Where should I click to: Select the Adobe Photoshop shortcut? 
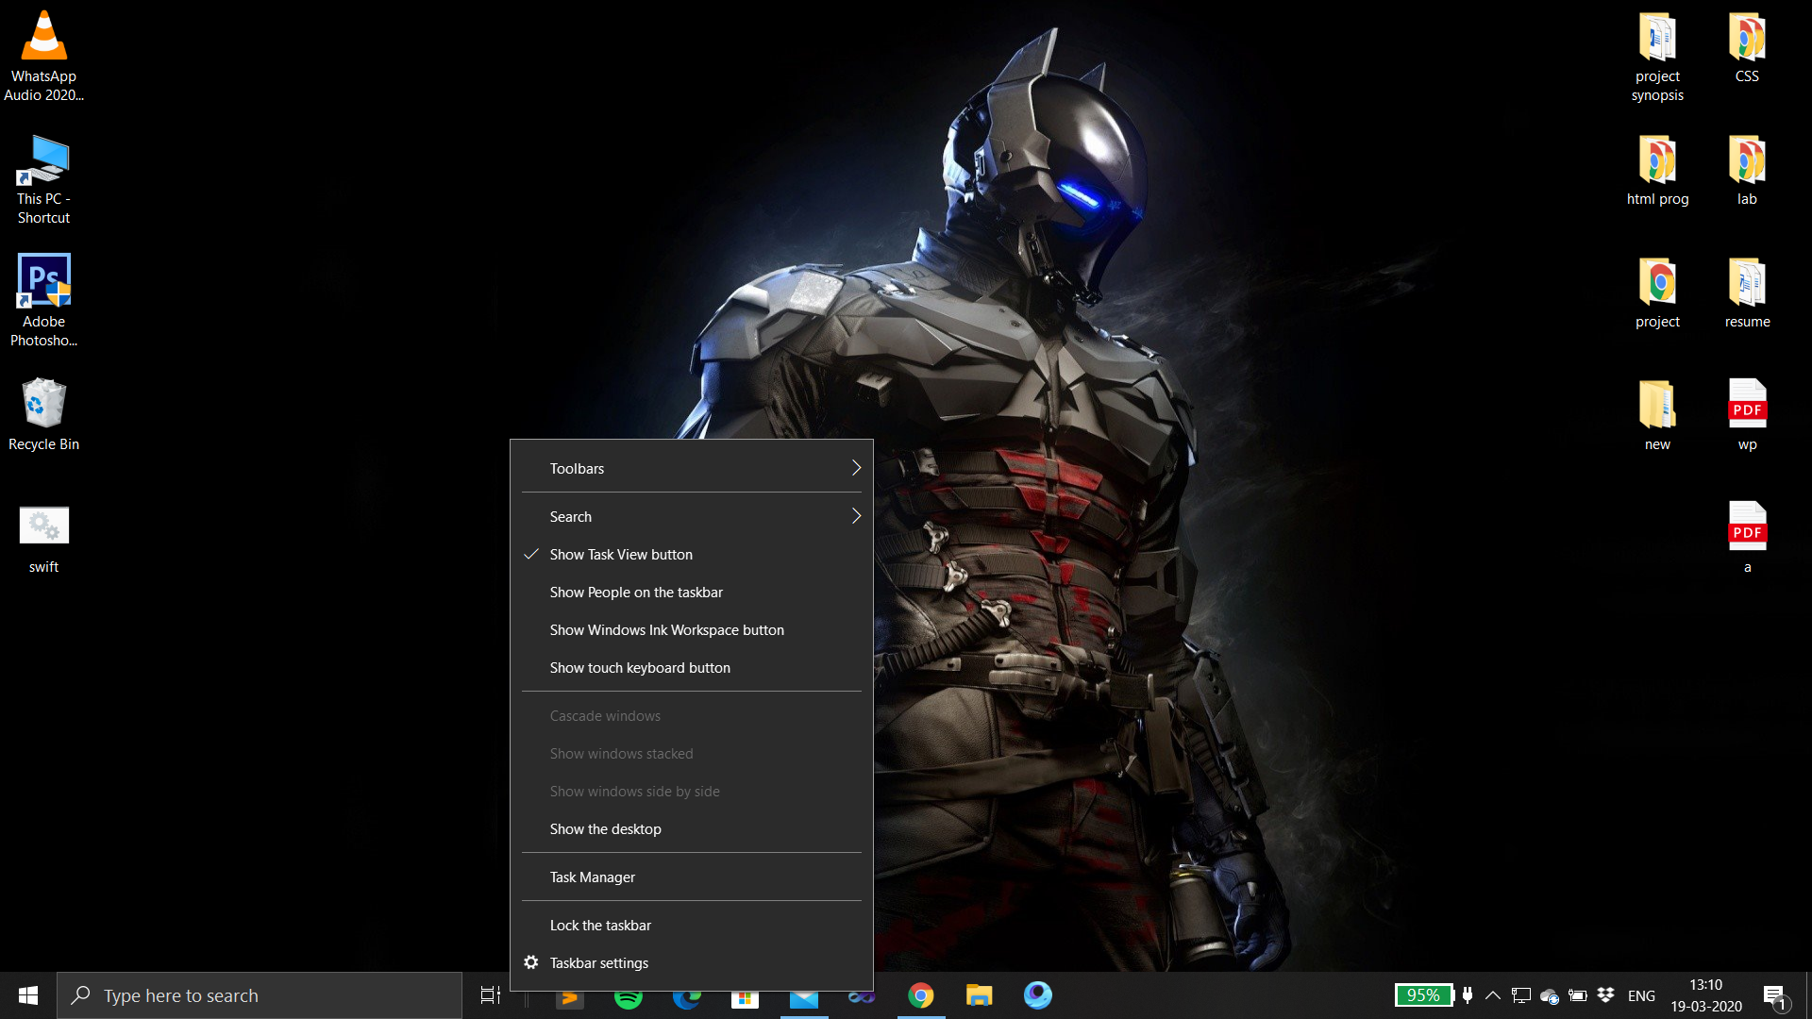[x=43, y=302]
